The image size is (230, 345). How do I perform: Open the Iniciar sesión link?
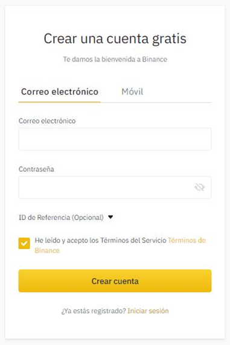[x=148, y=311]
